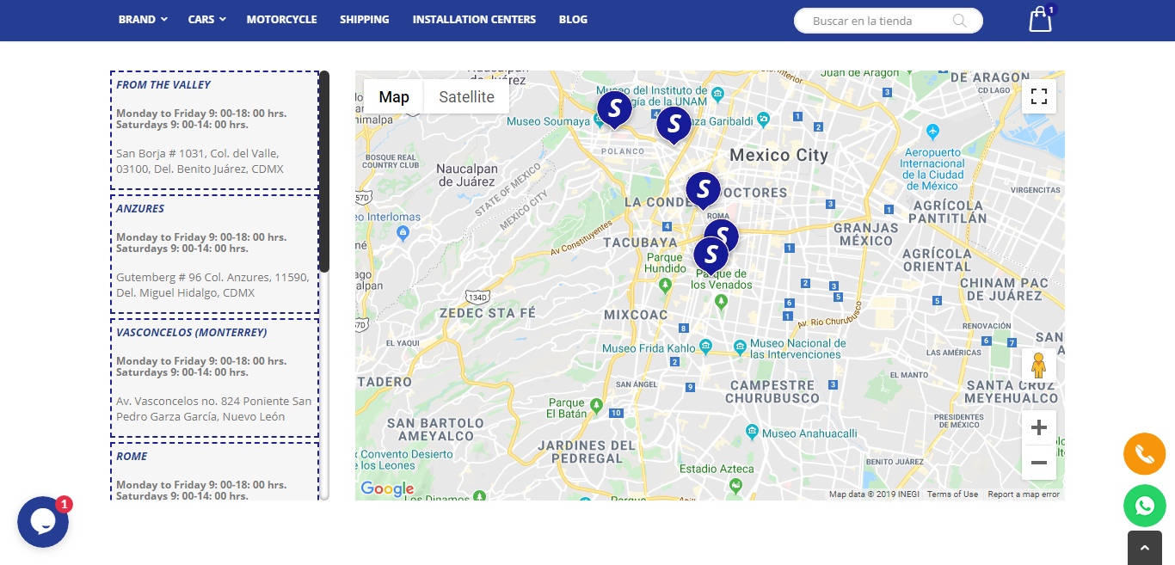
Task: Open the shopping cart bag icon
Action: (1041, 19)
